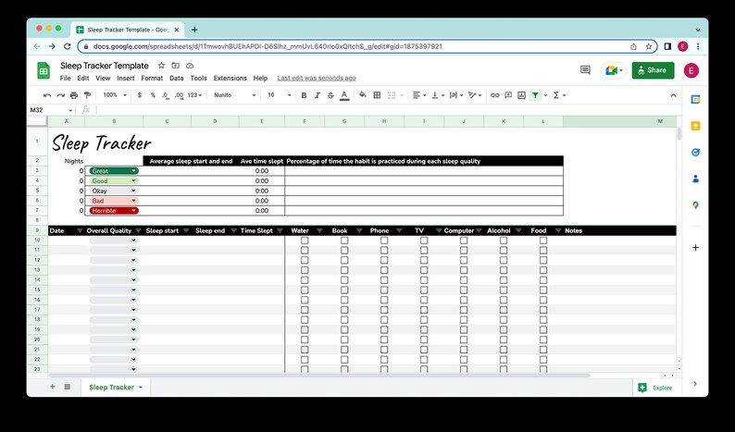The image size is (735, 432).
Task: Click the Bold formatting icon
Action: (304, 95)
